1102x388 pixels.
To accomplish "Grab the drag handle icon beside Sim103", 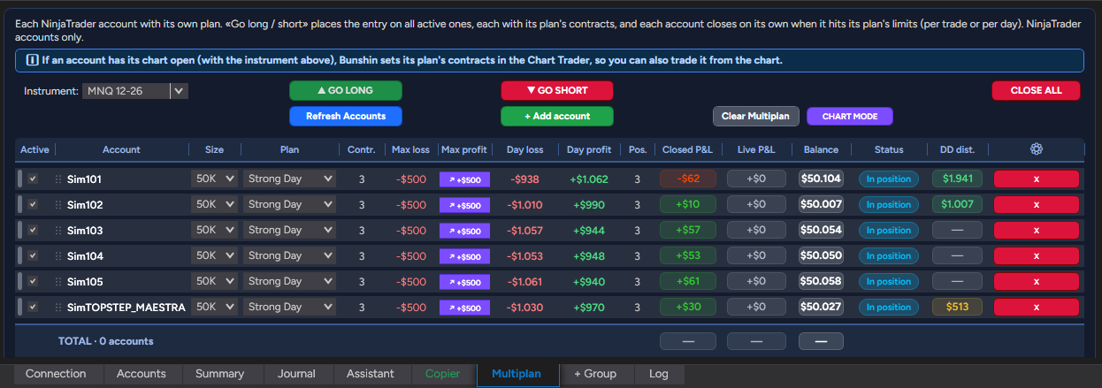I will pyautogui.click(x=59, y=230).
